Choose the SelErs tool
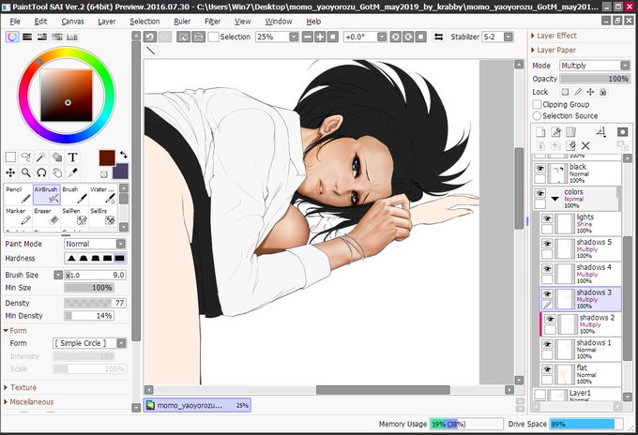Image resolution: width=638 pixels, height=435 pixels. click(102, 216)
